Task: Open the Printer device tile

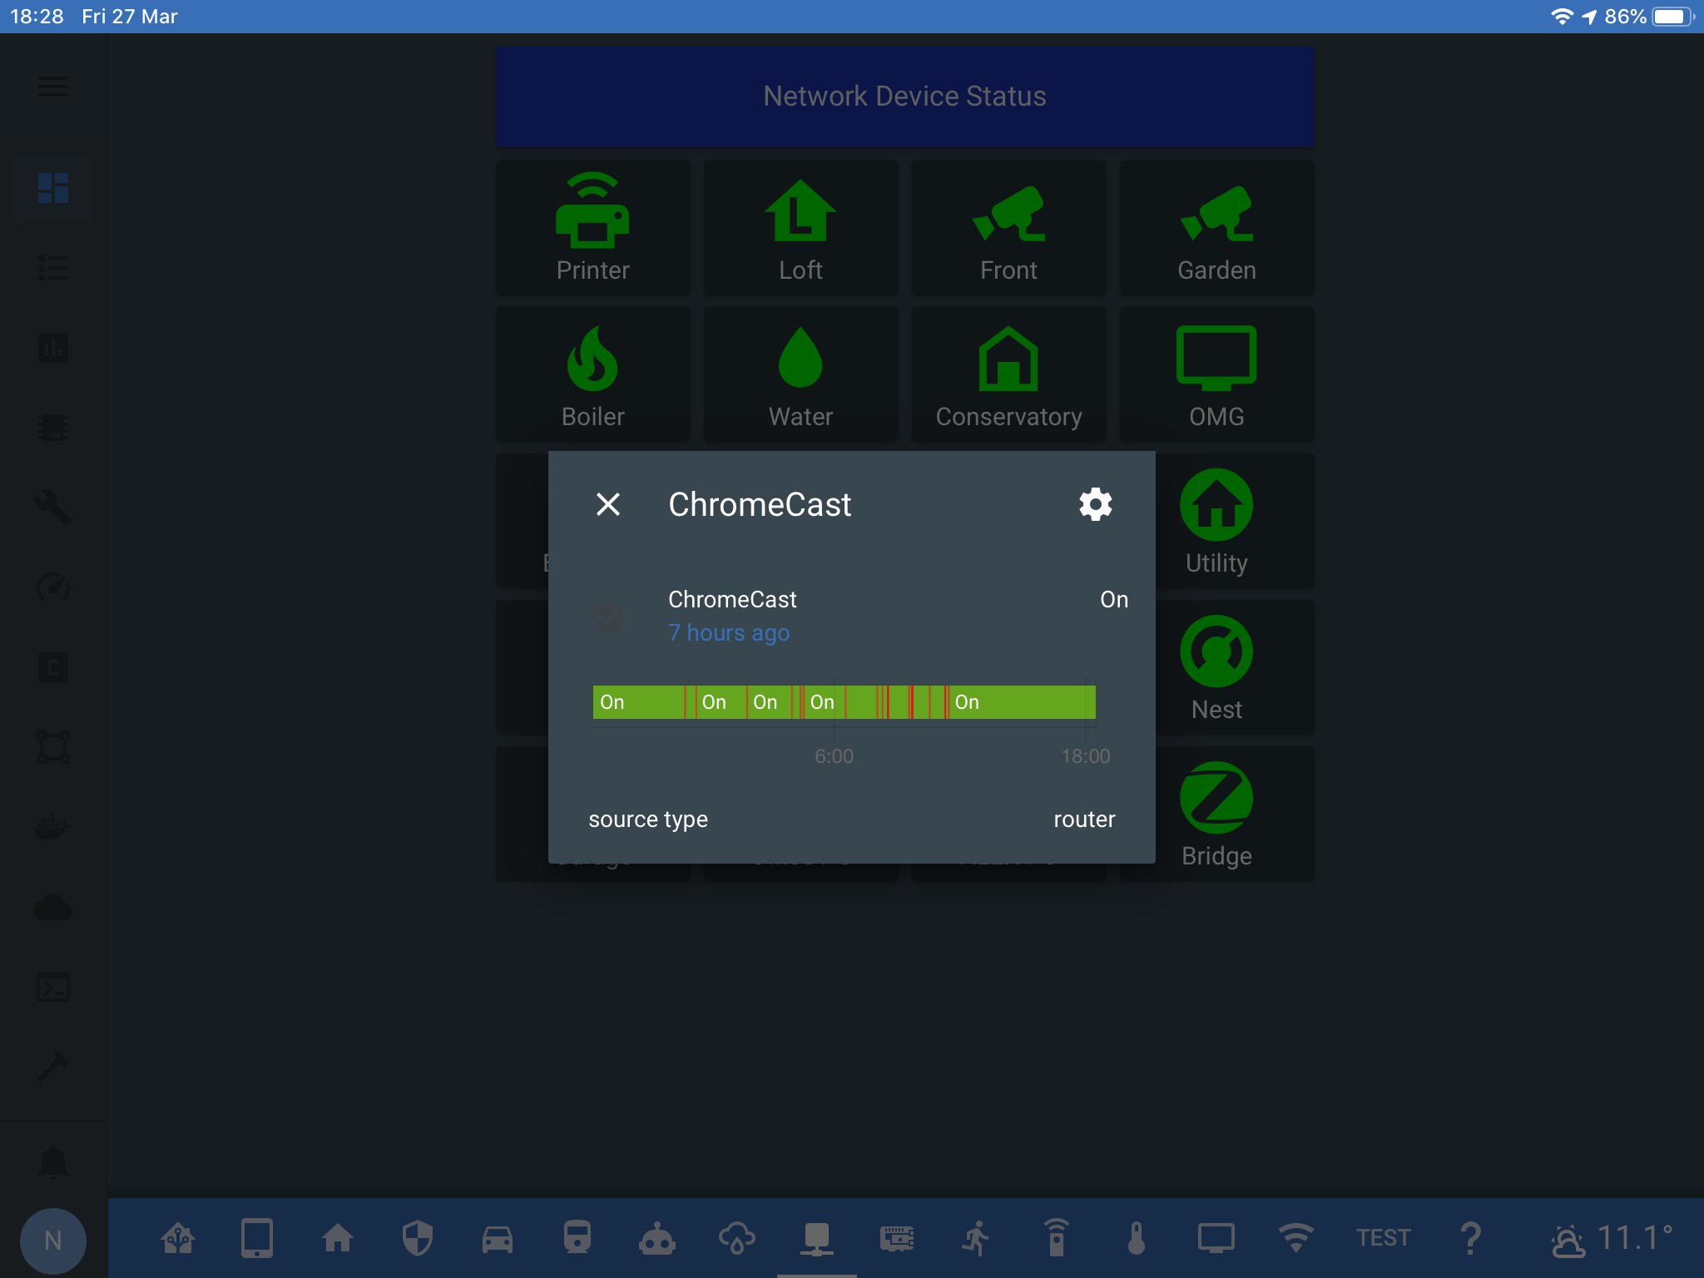Action: [x=592, y=227]
